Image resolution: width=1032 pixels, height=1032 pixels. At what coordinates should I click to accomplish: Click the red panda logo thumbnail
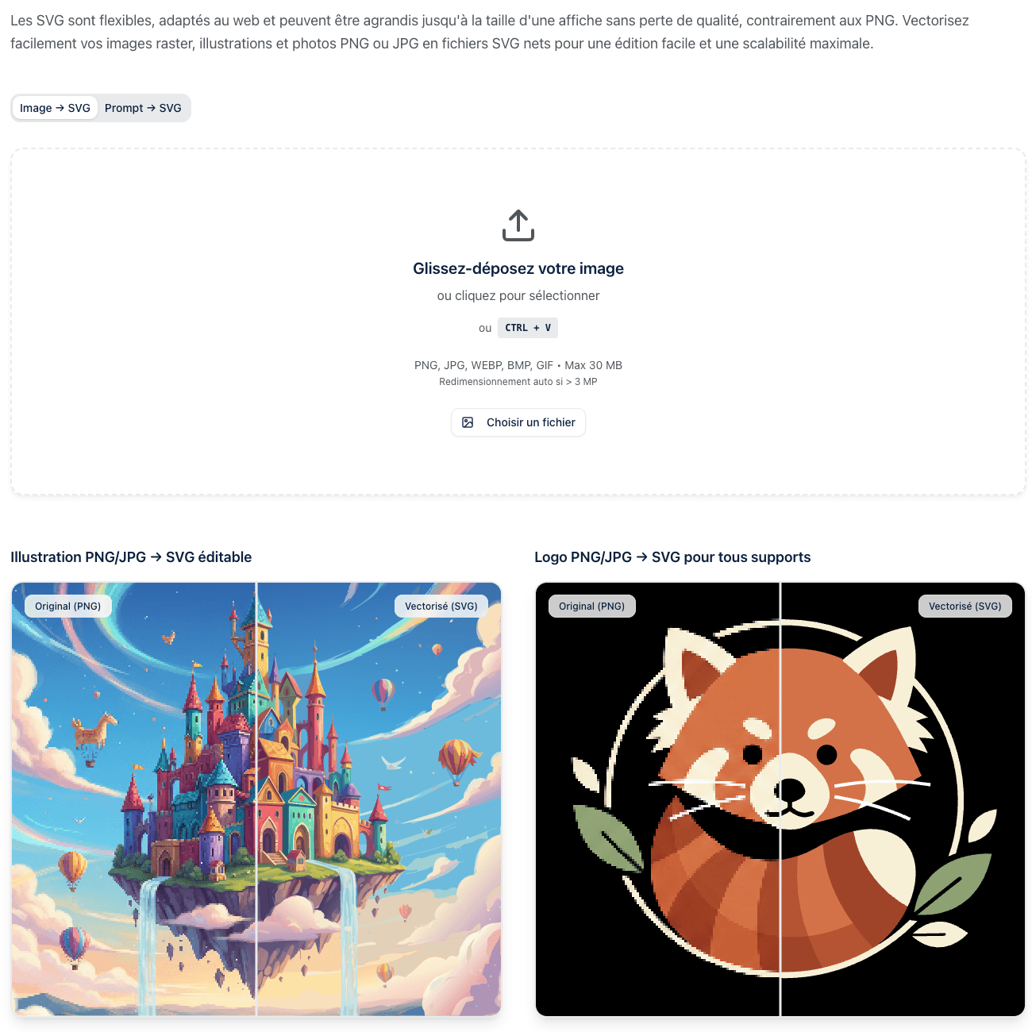(x=780, y=799)
